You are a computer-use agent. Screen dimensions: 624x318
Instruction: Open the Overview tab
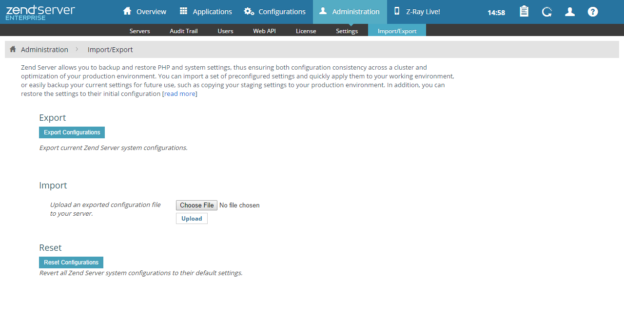pos(144,12)
